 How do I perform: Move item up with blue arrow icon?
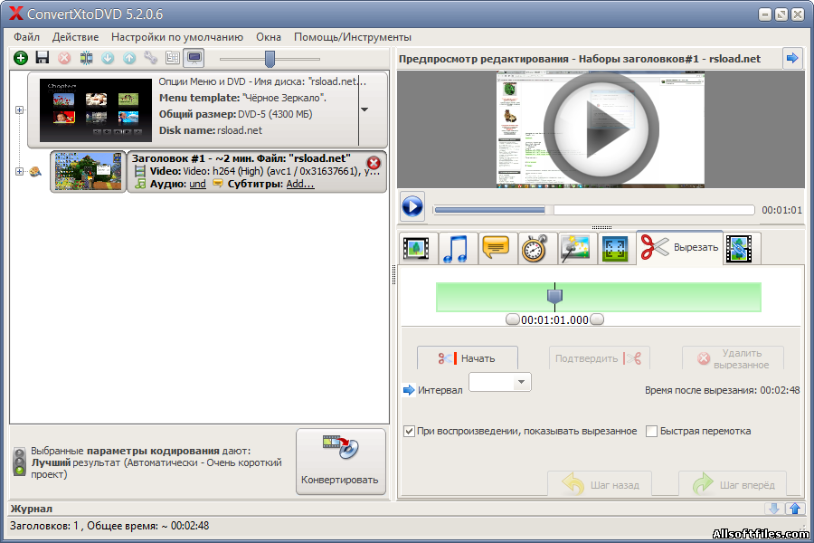pos(129,58)
